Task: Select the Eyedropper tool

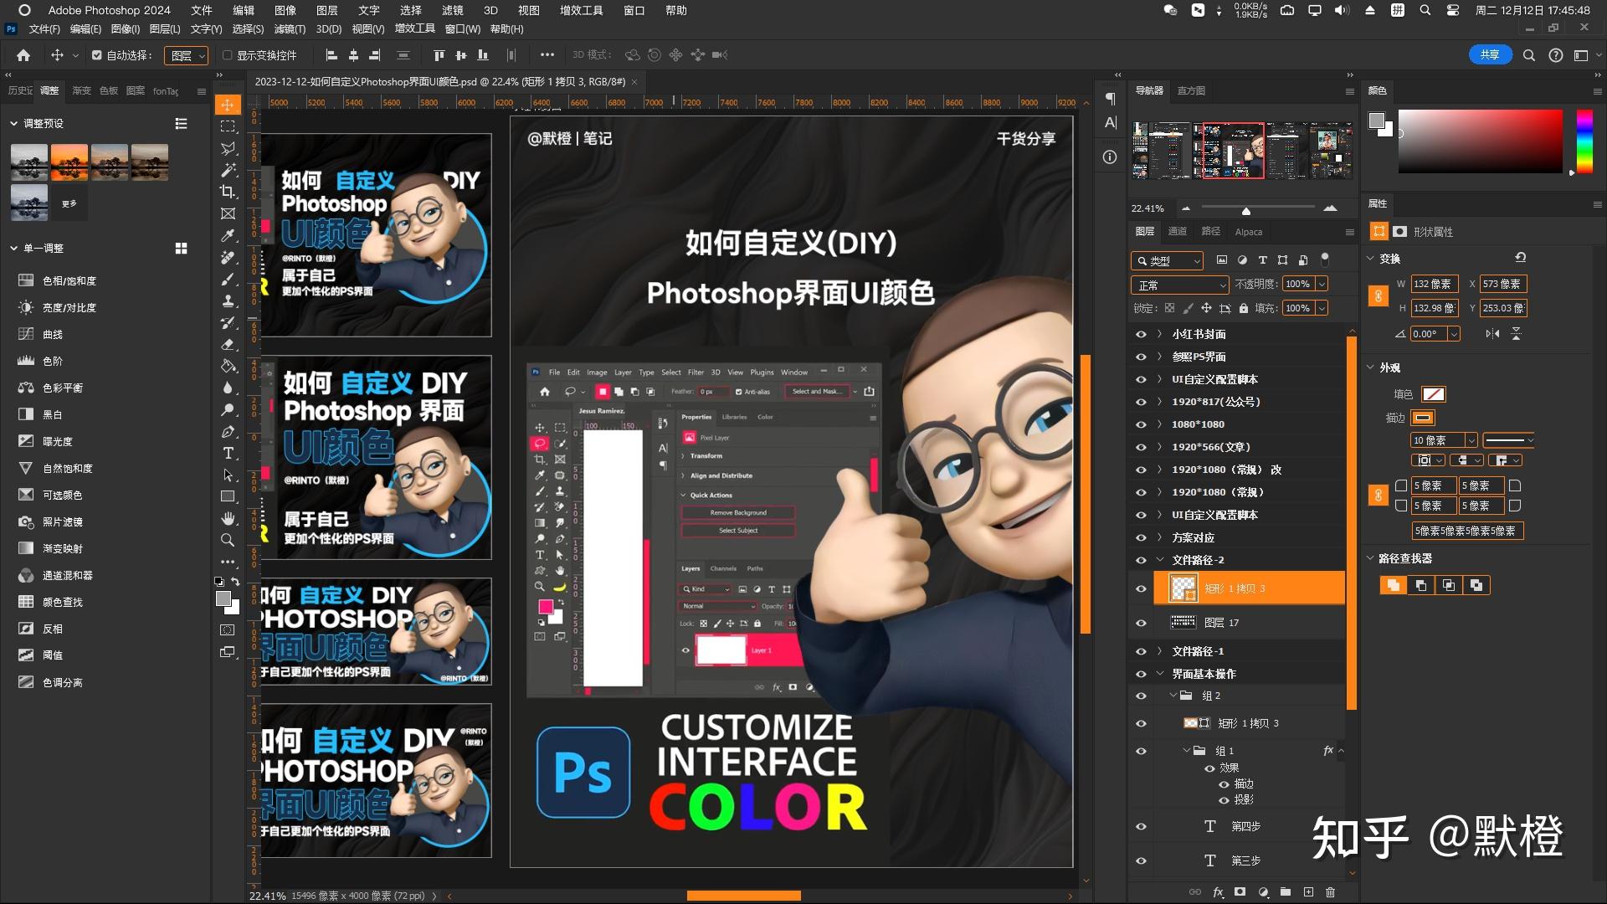Action: pos(228,236)
